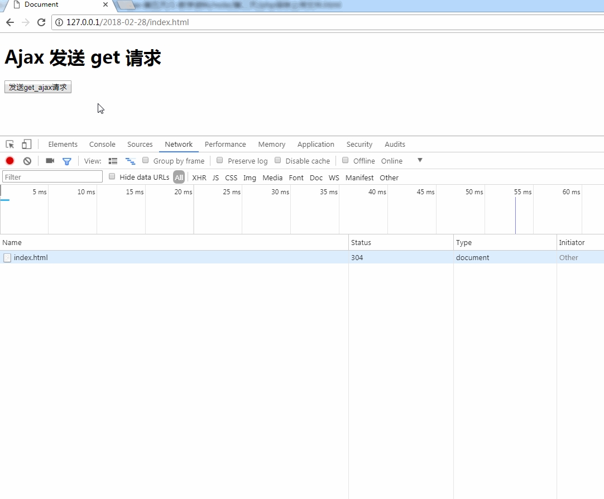Toggle the network filter funnel icon
Viewport: 604px width, 499px height.
coord(67,161)
